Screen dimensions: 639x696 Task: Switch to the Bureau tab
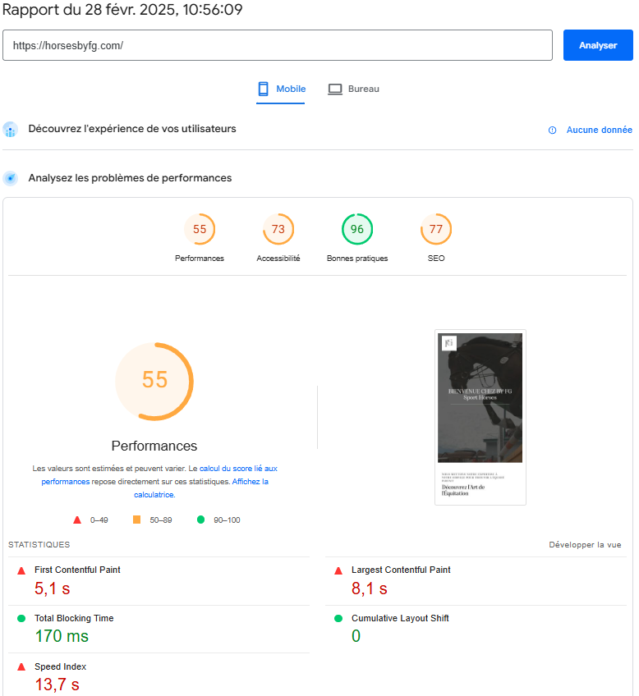point(354,89)
